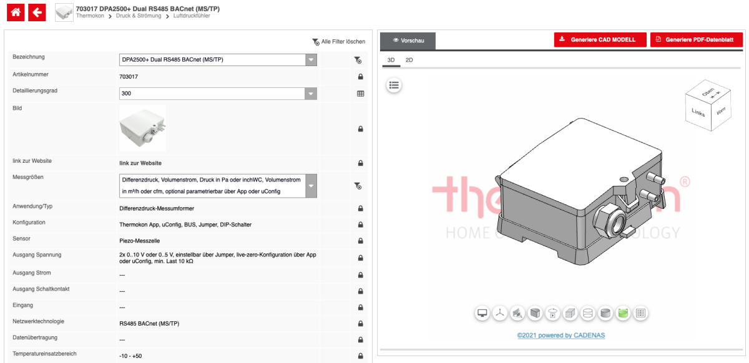The image size is (749, 363).
Task: Click Druck & Strömung breadcrumb
Action: [x=140, y=16]
